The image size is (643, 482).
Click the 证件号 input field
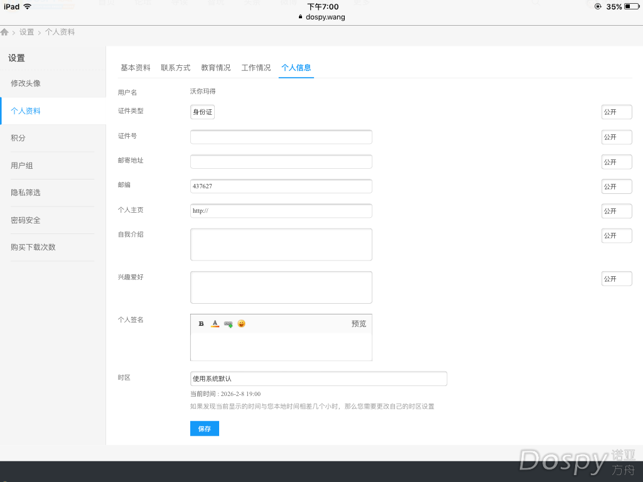point(281,137)
